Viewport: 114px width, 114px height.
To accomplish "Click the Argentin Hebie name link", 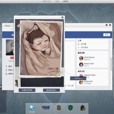I will (90, 75).
